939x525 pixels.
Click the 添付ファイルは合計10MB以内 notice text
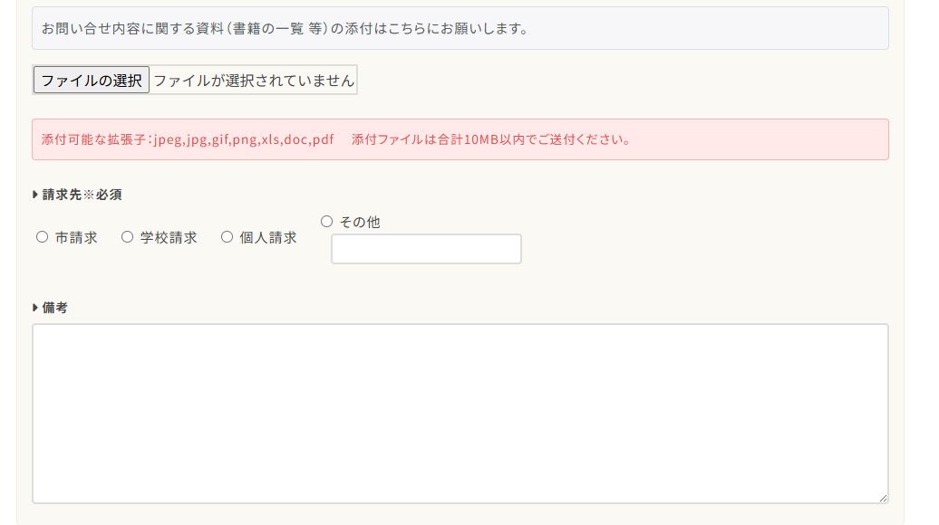point(490,139)
